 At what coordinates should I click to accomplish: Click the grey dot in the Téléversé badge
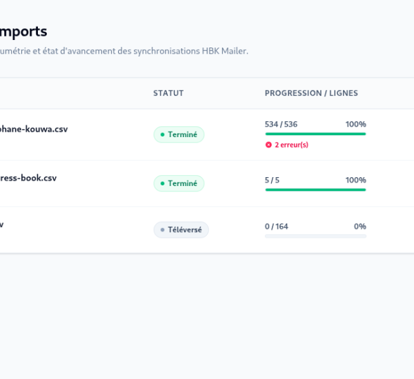click(162, 230)
